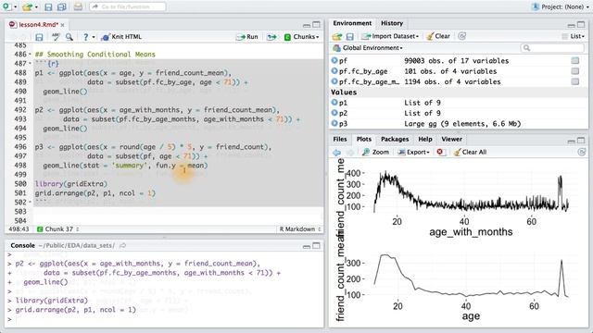Viewport: 593px width, 333px height.
Task: Click the console working directory arrow icon
Action: (x=122, y=245)
